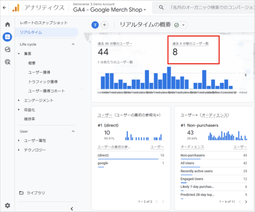The height and width of the screenshot is (212, 255).
Task: Click the blue す all-users segment chip
Action: (95, 25)
